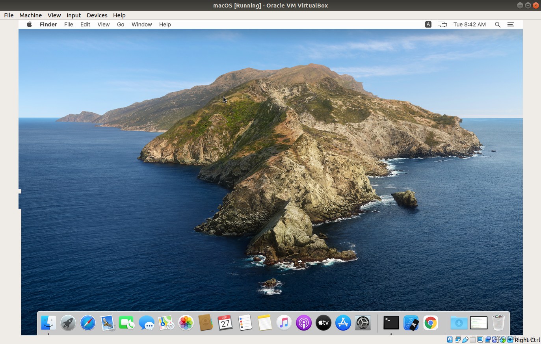
Task: Open display mirroring menu bar icon
Action: click(442, 24)
